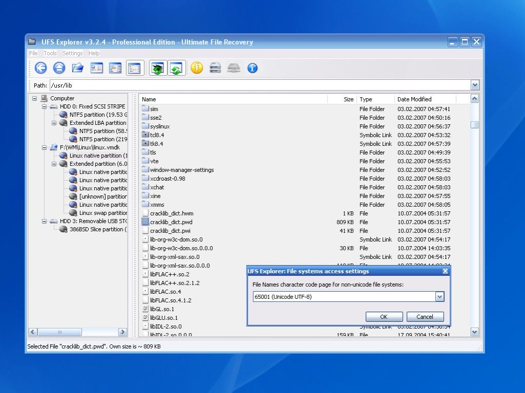Open the File menu
The height and width of the screenshot is (393, 525).
click(x=33, y=53)
